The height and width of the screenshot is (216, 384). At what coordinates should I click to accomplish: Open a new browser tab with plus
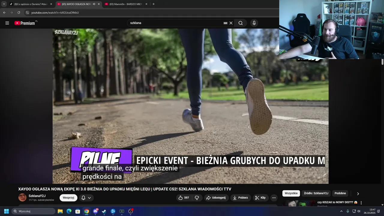click(154, 4)
